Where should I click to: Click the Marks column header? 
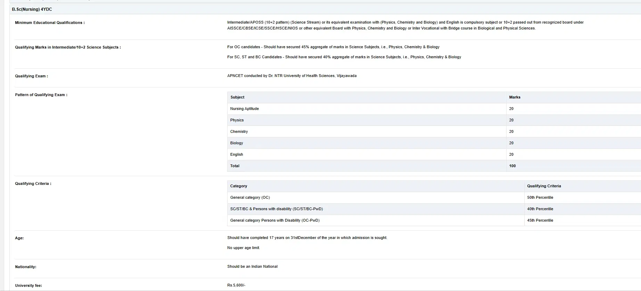click(515, 97)
